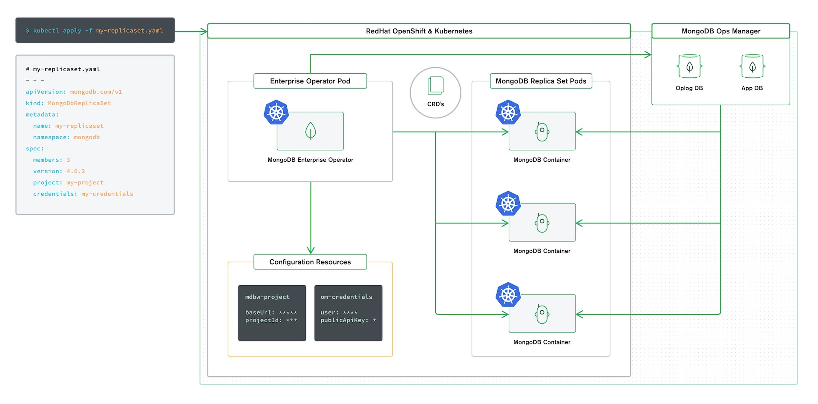Viewport: 818px width, 404px height.
Task: Click the 'apiVersion: mongodb.com/v1' line
Action: 74,92
